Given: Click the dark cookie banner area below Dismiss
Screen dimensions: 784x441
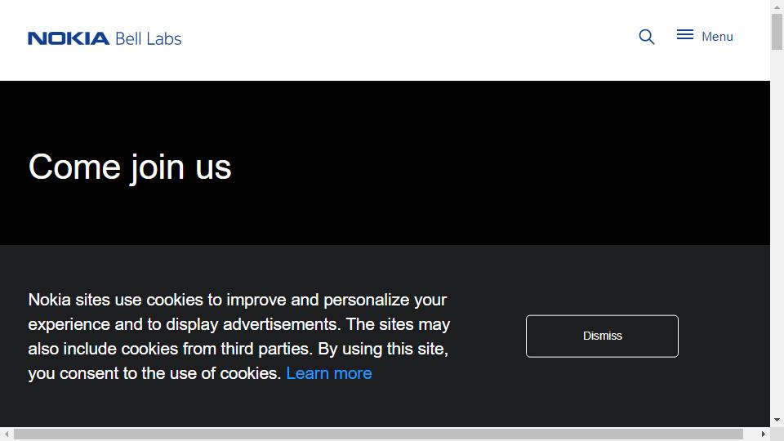Looking at the screenshot, I should pos(602,392).
